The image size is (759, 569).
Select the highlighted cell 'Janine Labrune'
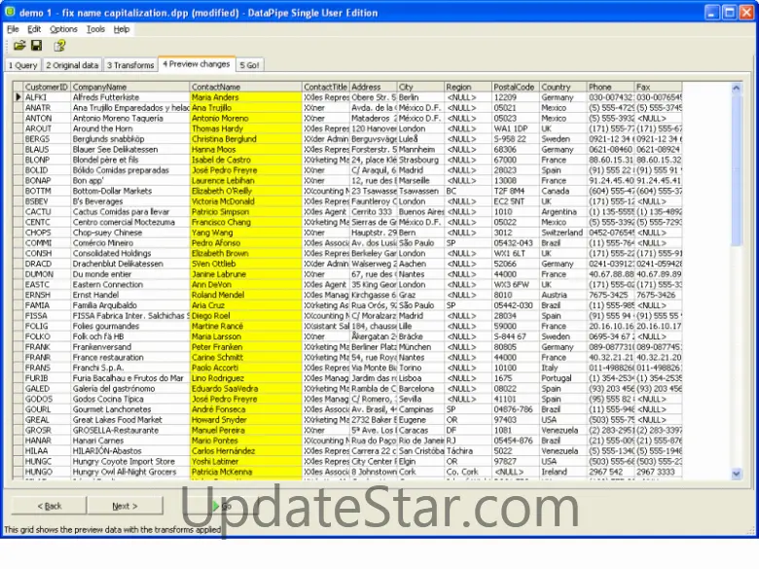[245, 274]
